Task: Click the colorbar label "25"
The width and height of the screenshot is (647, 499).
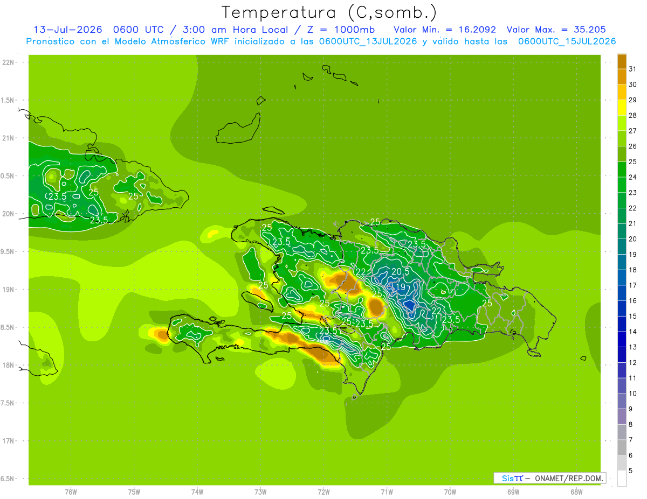Action: coord(633,161)
